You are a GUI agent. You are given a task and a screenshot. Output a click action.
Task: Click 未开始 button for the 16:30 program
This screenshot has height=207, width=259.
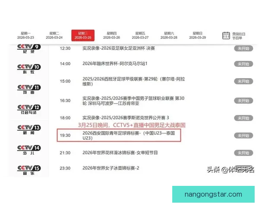[243, 101]
